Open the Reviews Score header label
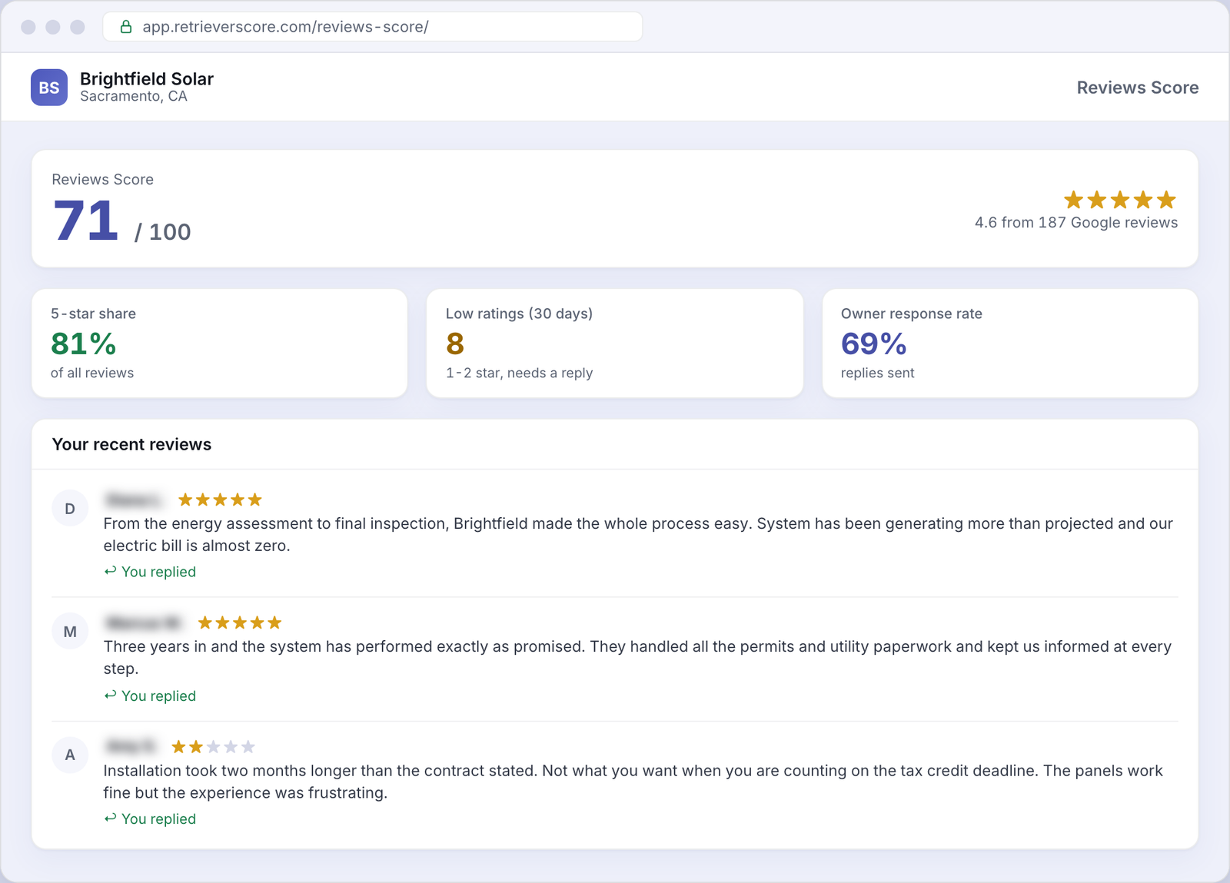 [1137, 88]
